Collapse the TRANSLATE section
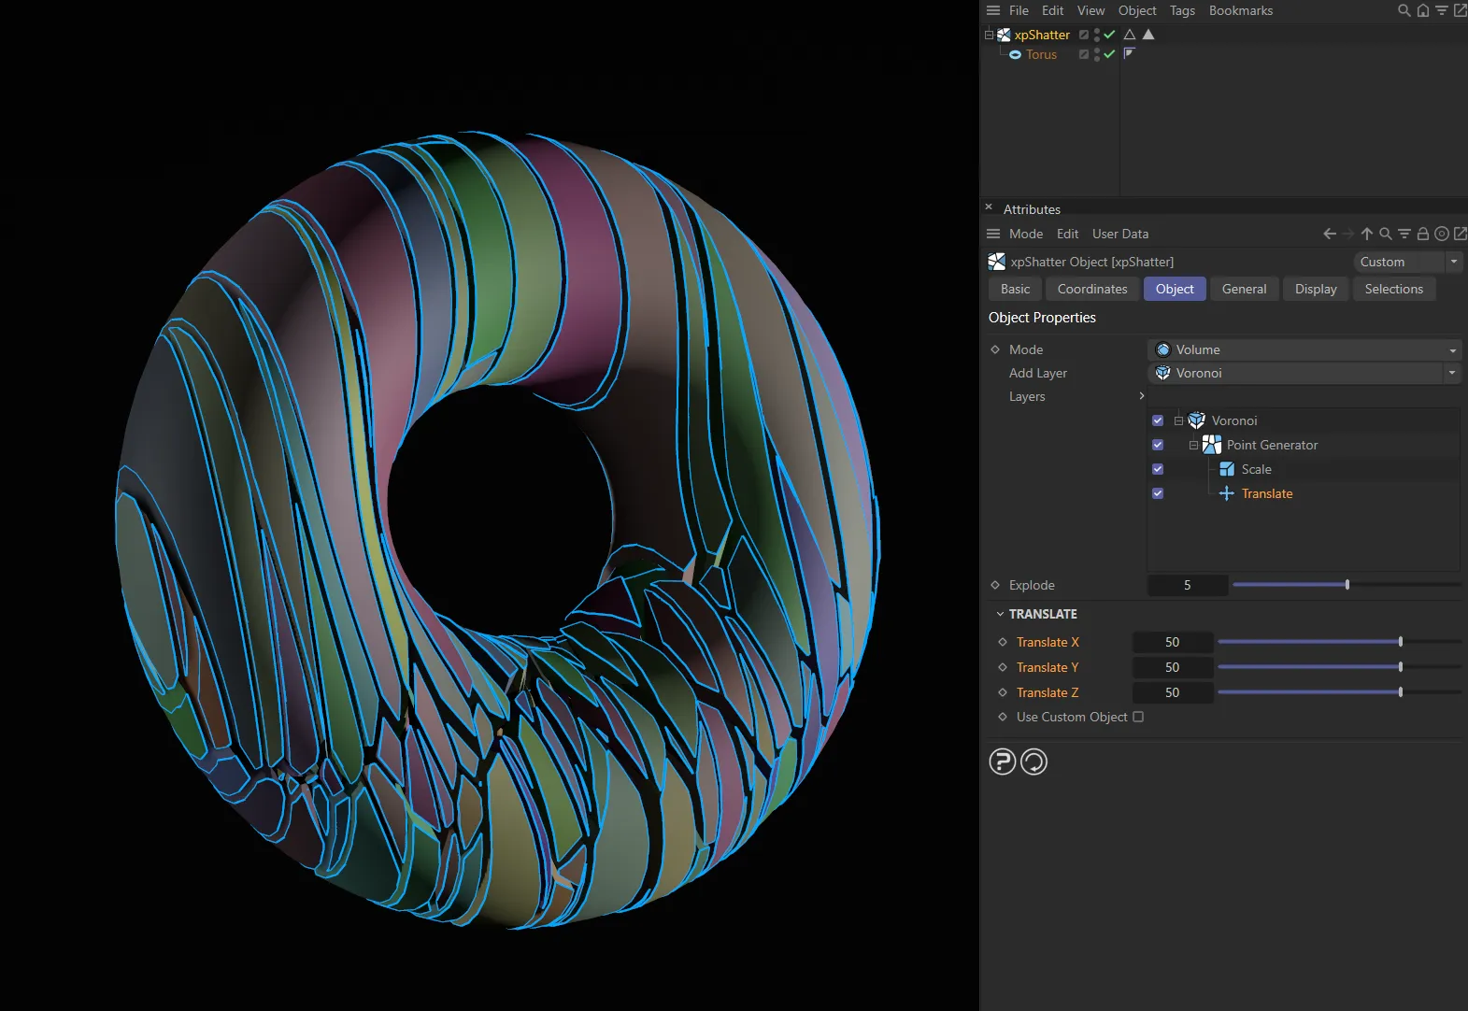The height and width of the screenshot is (1011, 1468). [1000, 614]
